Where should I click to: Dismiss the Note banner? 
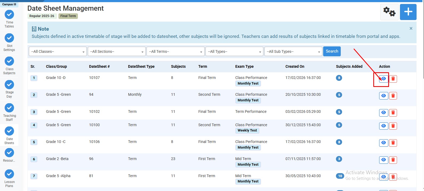[411, 28]
